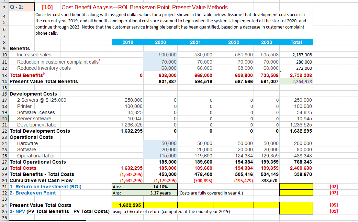Select the Operational Costs heading

pos(31,137)
